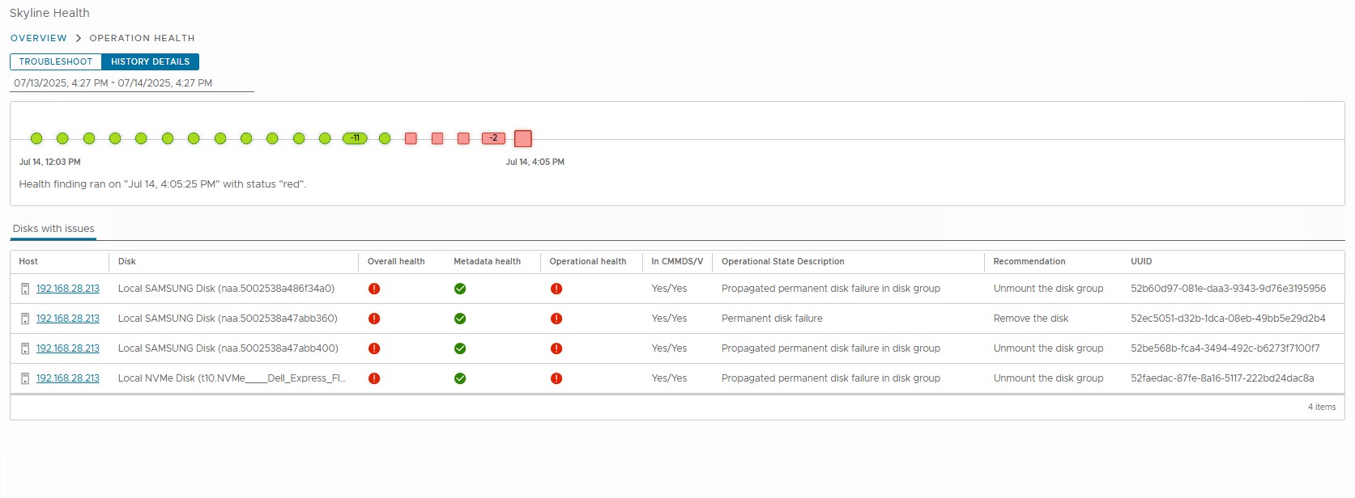Screen dimensions: 1355x498
Task: Click red Overall health icon for naa.5002538a486f34a0
Action: point(374,289)
